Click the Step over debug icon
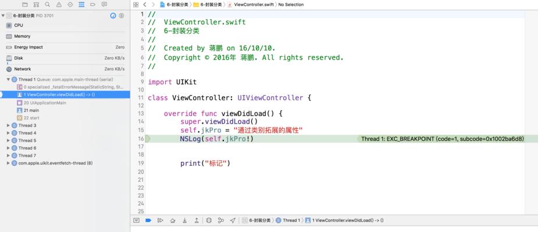538x232 pixels. pos(173,220)
